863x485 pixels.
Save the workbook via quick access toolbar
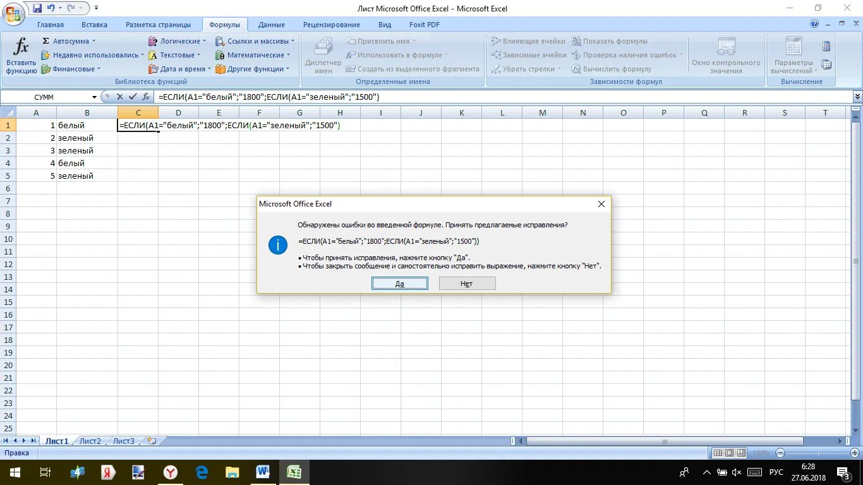point(37,8)
